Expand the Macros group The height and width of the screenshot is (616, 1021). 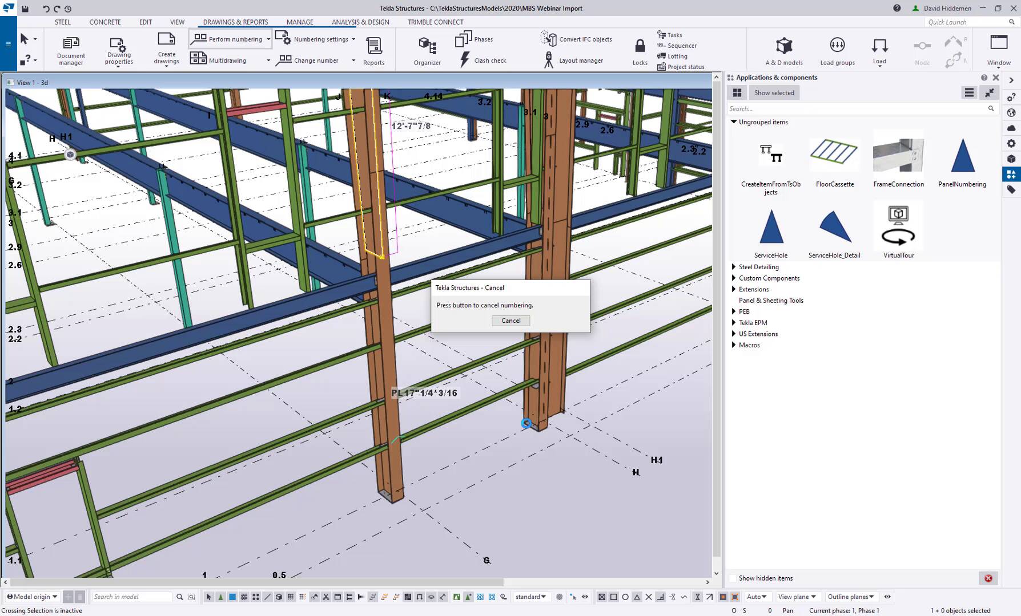click(734, 345)
